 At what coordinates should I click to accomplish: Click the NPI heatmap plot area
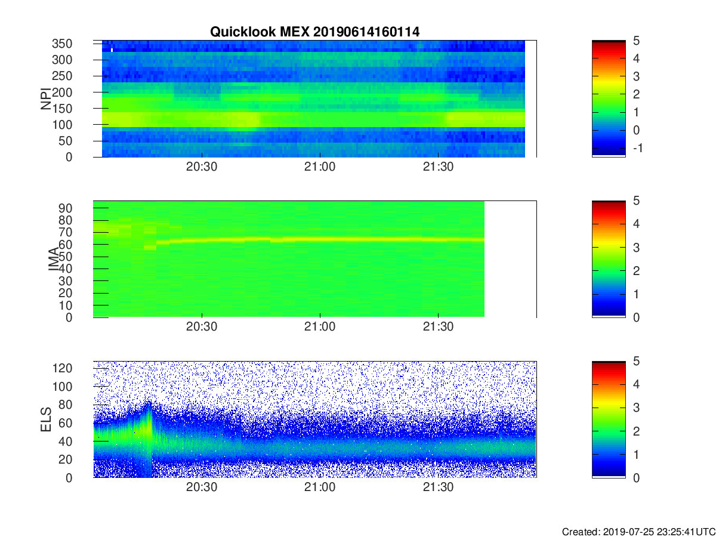[x=314, y=98]
